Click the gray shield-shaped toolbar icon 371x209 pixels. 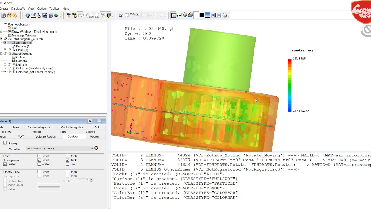[x=185, y=15]
